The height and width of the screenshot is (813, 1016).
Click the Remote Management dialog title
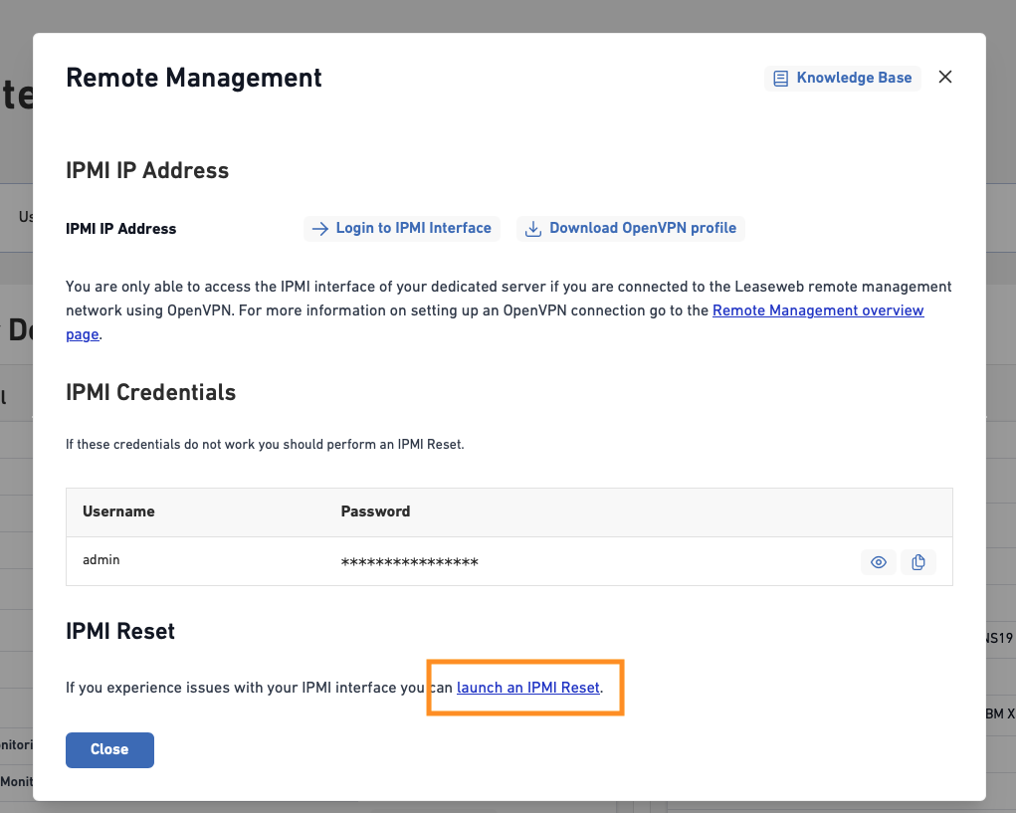tap(194, 78)
